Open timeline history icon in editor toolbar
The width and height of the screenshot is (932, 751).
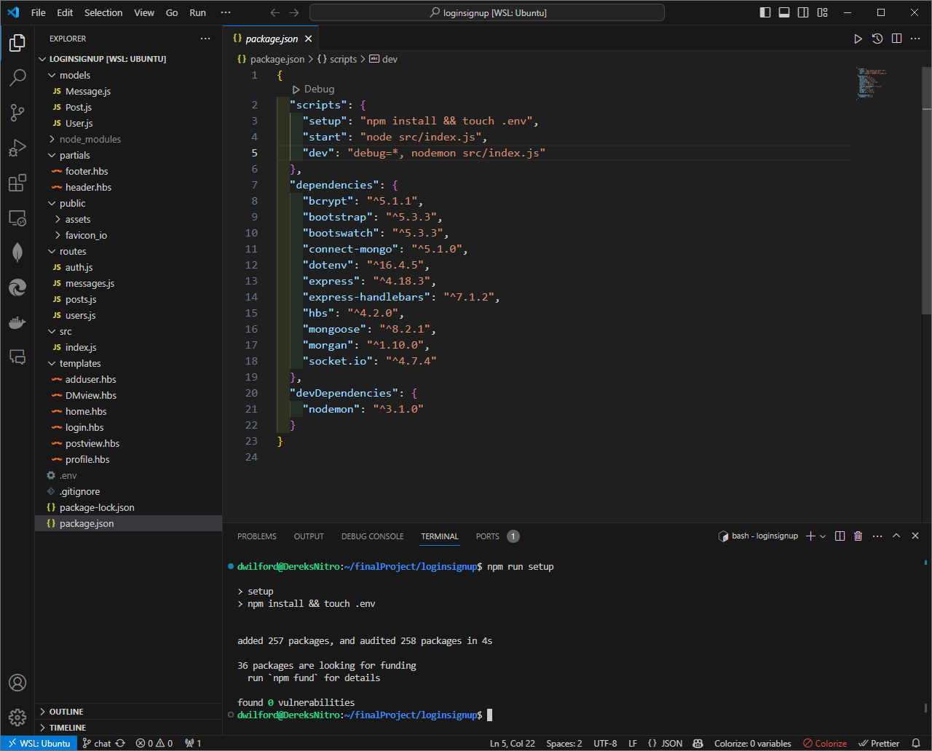[877, 39]
